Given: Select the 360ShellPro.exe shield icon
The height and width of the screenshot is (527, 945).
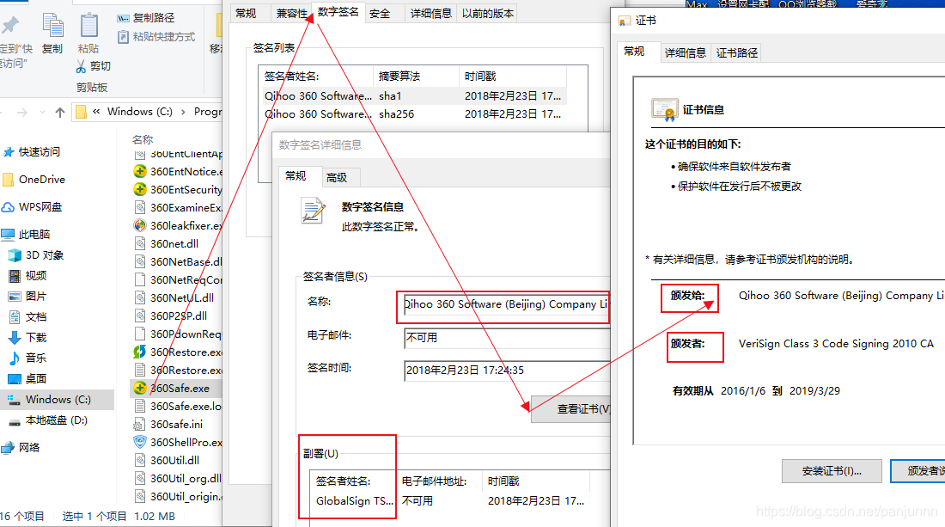Looking at the screenshot, I should (140, 442).
